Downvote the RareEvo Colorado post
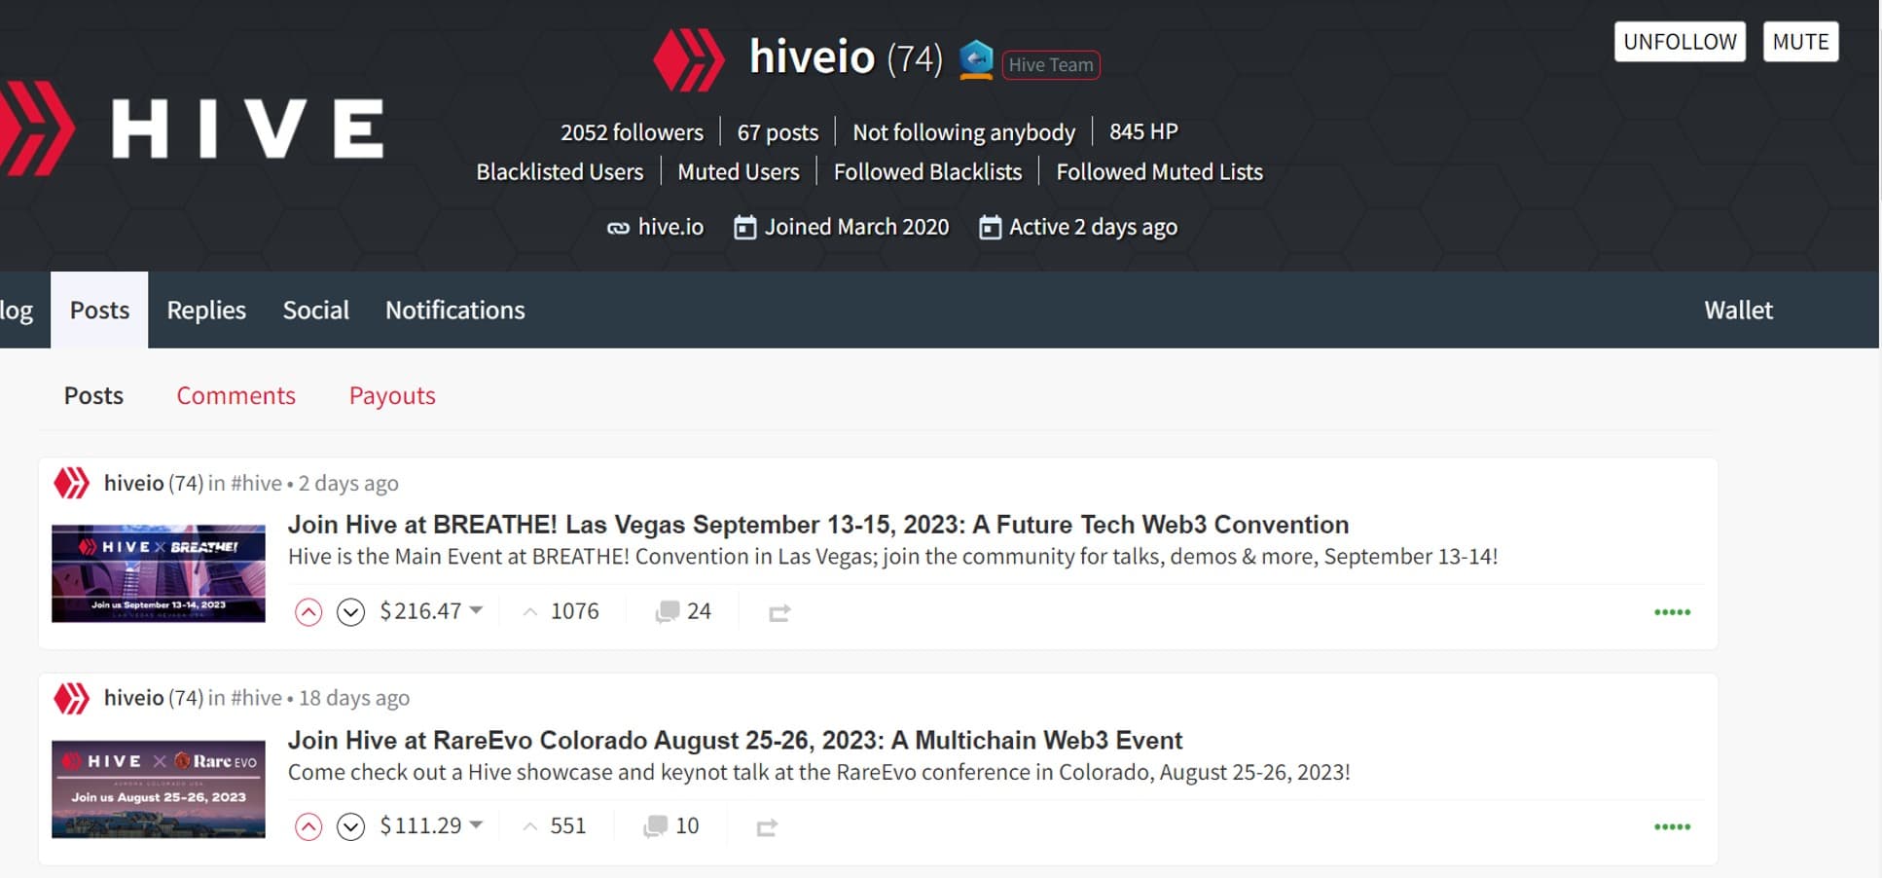 coord(350,826)
